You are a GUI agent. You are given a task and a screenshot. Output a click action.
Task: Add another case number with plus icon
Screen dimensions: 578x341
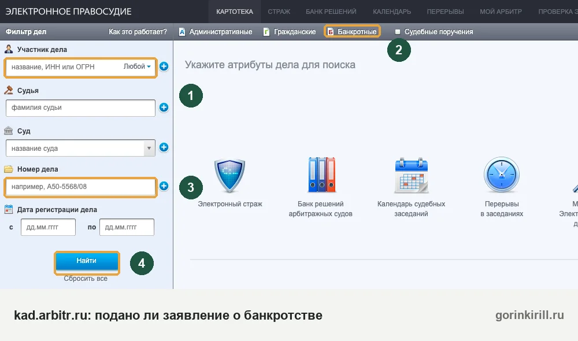pyautogui.click(x=164, y=186)
